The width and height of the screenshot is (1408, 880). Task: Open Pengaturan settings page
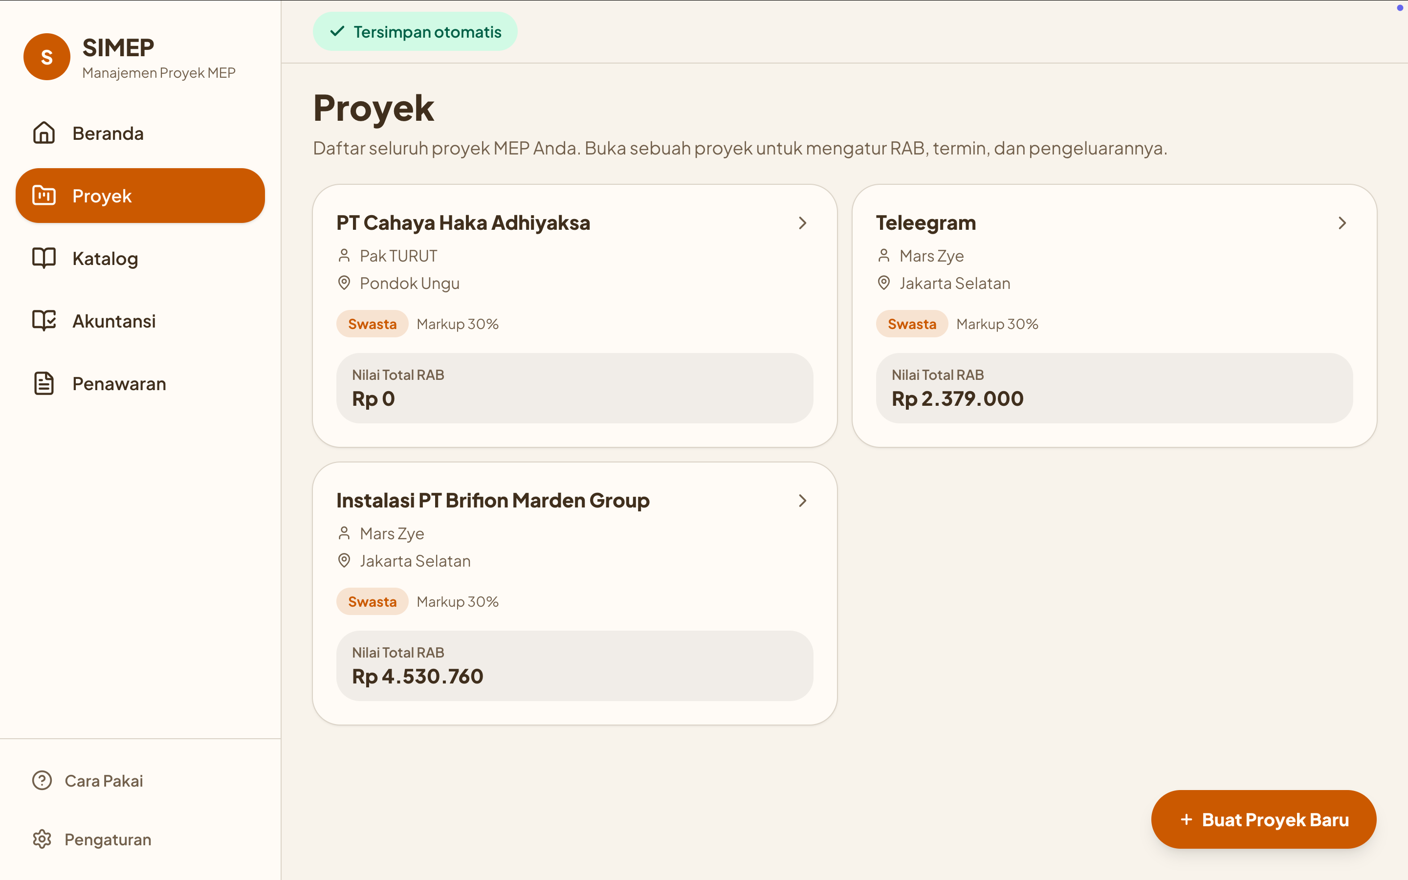click(x=140, y=839)
